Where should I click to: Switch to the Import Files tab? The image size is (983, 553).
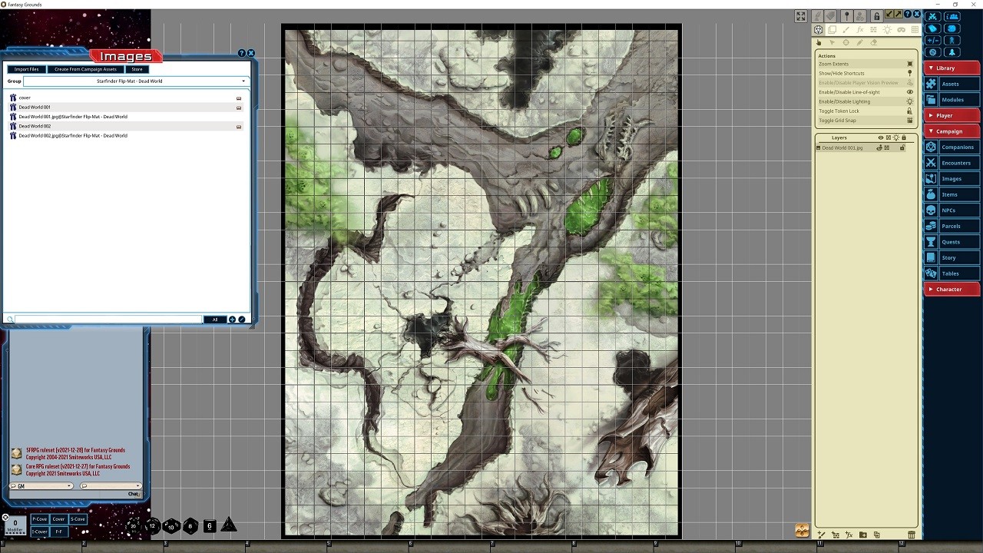26,69
